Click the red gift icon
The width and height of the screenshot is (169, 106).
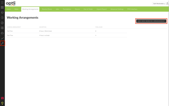pyautogui.click(x=2, y=98)
